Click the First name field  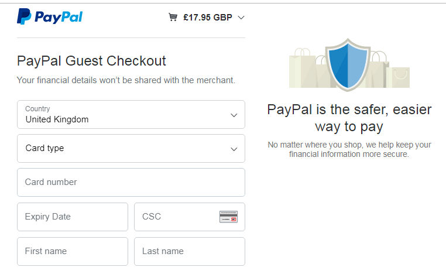tap(72, 251)
